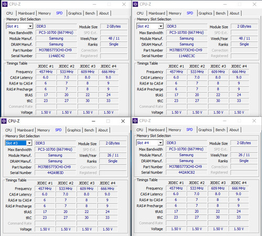Viewport: 262px width, 236px height.
Task: Close the Slot #4 CPU-Z window
Action: click(254, 121)
